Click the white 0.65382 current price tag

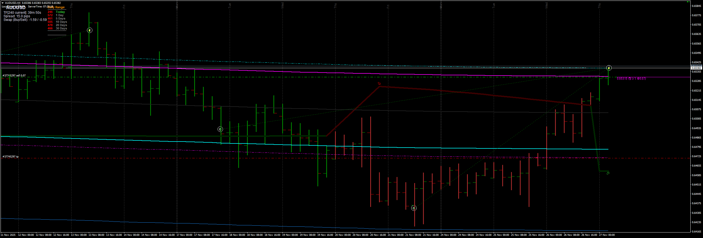(x=696, y=68)
